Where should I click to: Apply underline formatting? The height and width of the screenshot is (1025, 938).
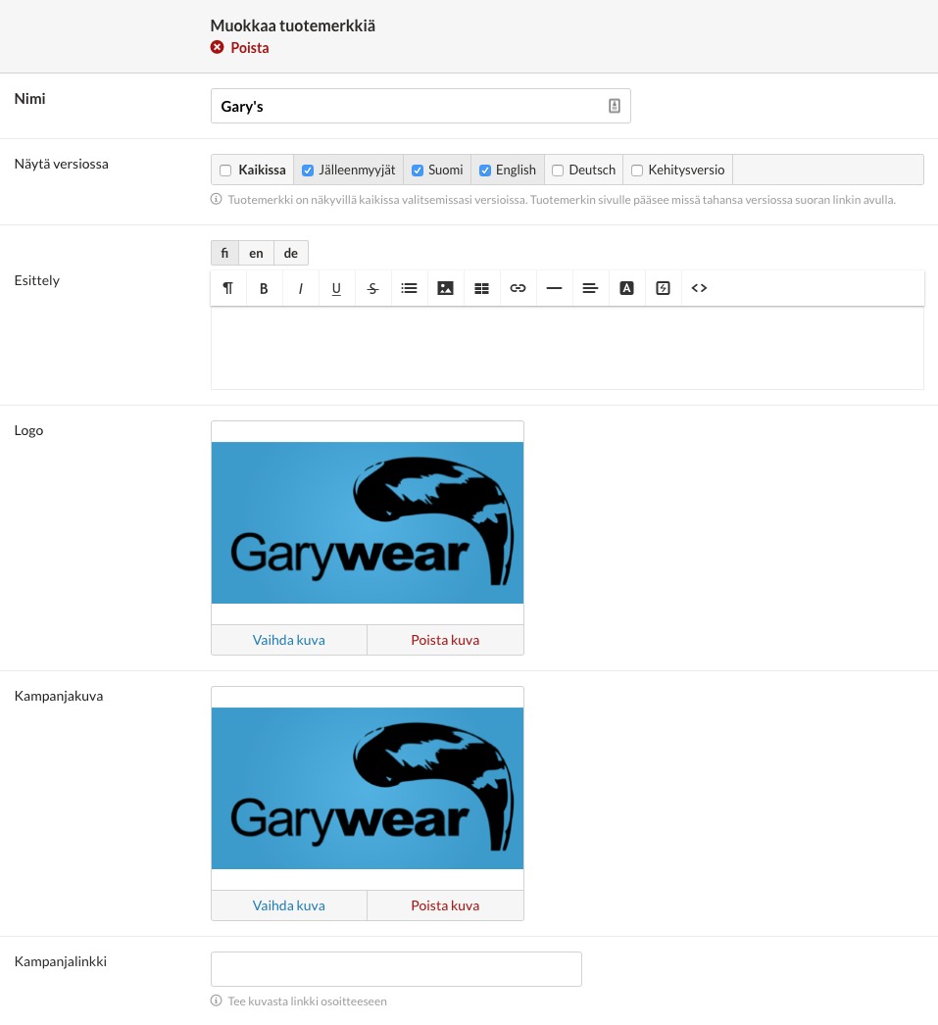click(x=336, y=288)
